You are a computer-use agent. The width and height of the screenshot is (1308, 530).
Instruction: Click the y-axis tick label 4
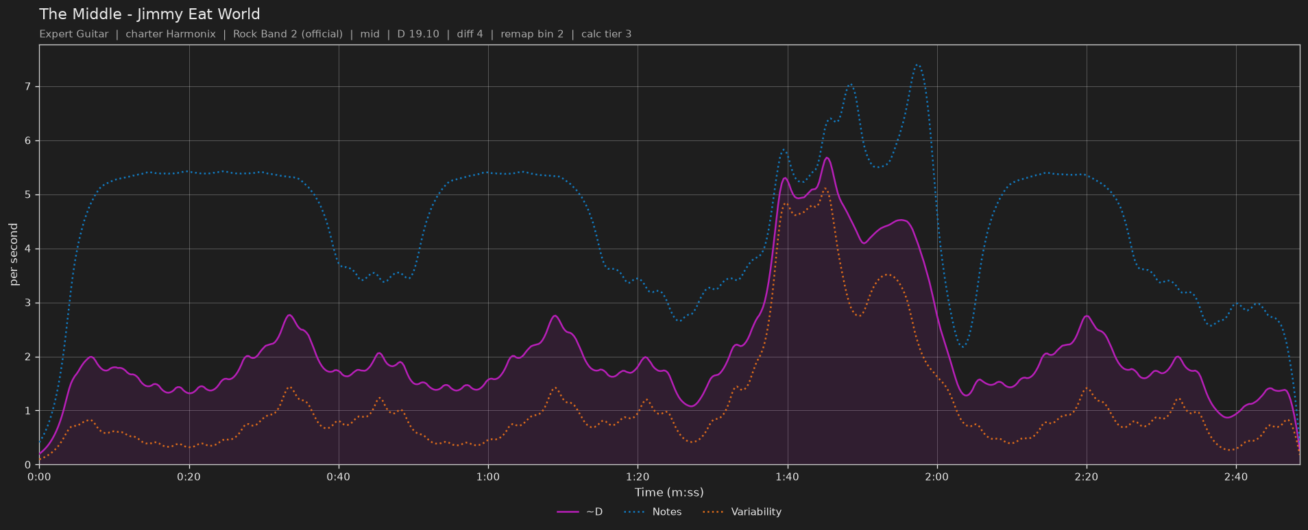(x=28, y=249)
